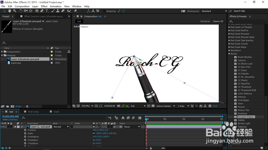Select the Rotation tool
Image resolution: width=268 pixels, height=150 pixels.
21,11
